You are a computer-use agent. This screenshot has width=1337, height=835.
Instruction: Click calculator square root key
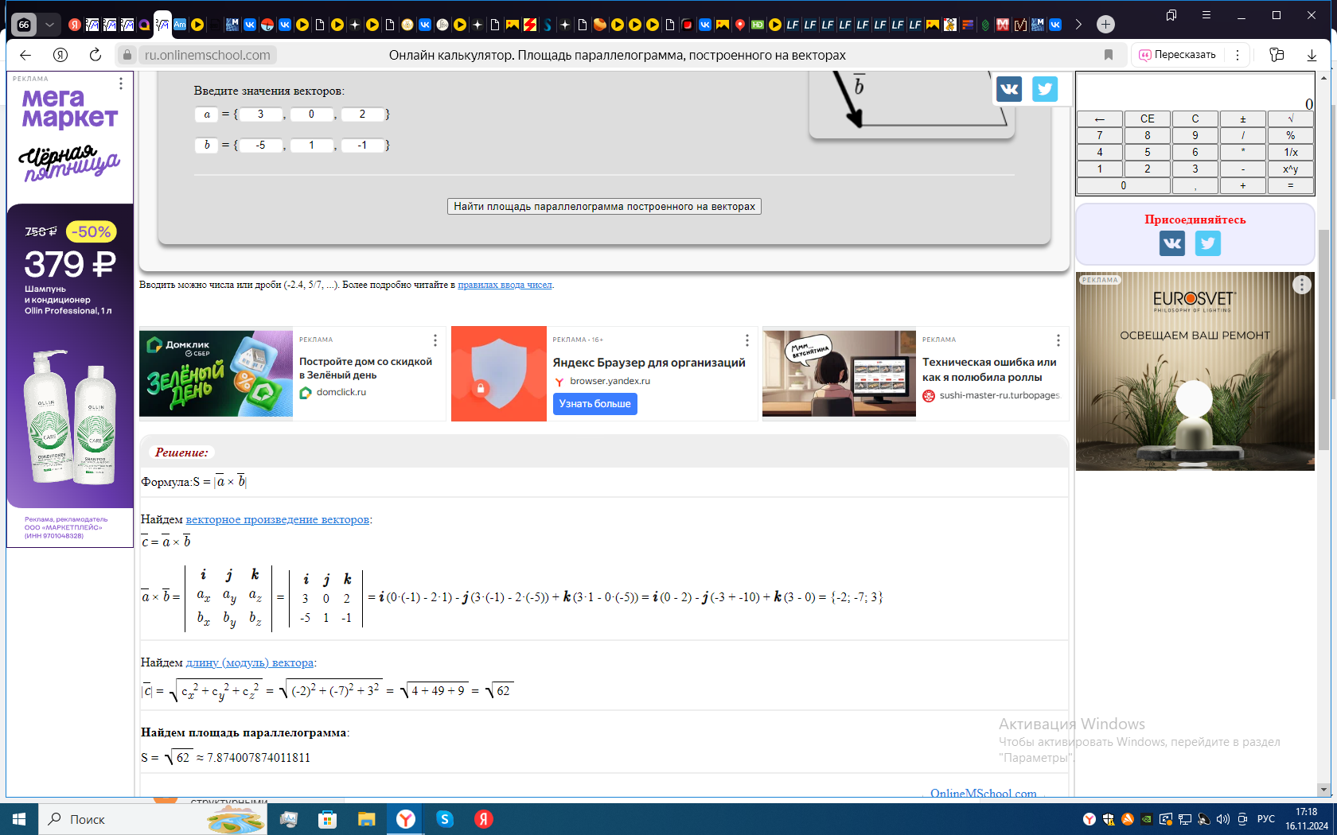coord(1290,119)
